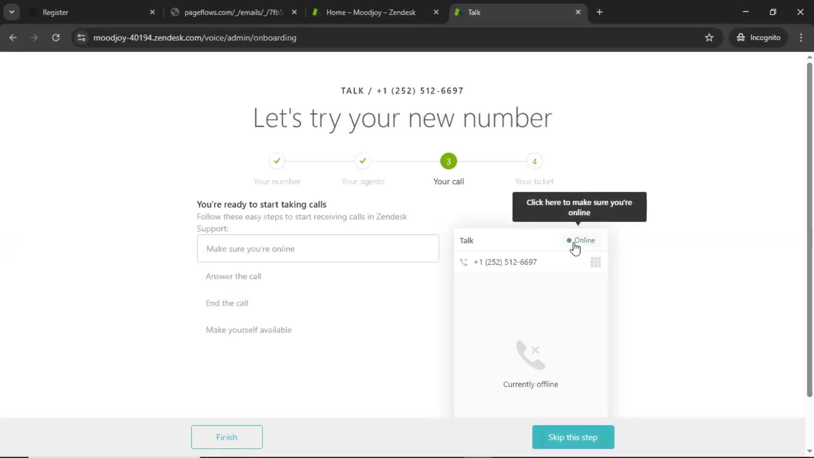Viewport: 814px width, 458px height.
Task: Click the Finish button
Action: [227, 437]
